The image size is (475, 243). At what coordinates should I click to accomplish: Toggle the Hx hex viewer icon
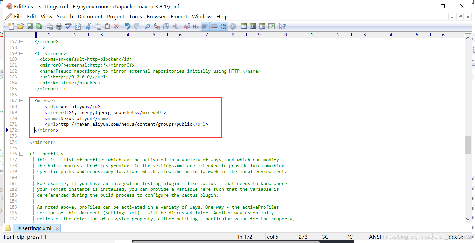(196, 26)
